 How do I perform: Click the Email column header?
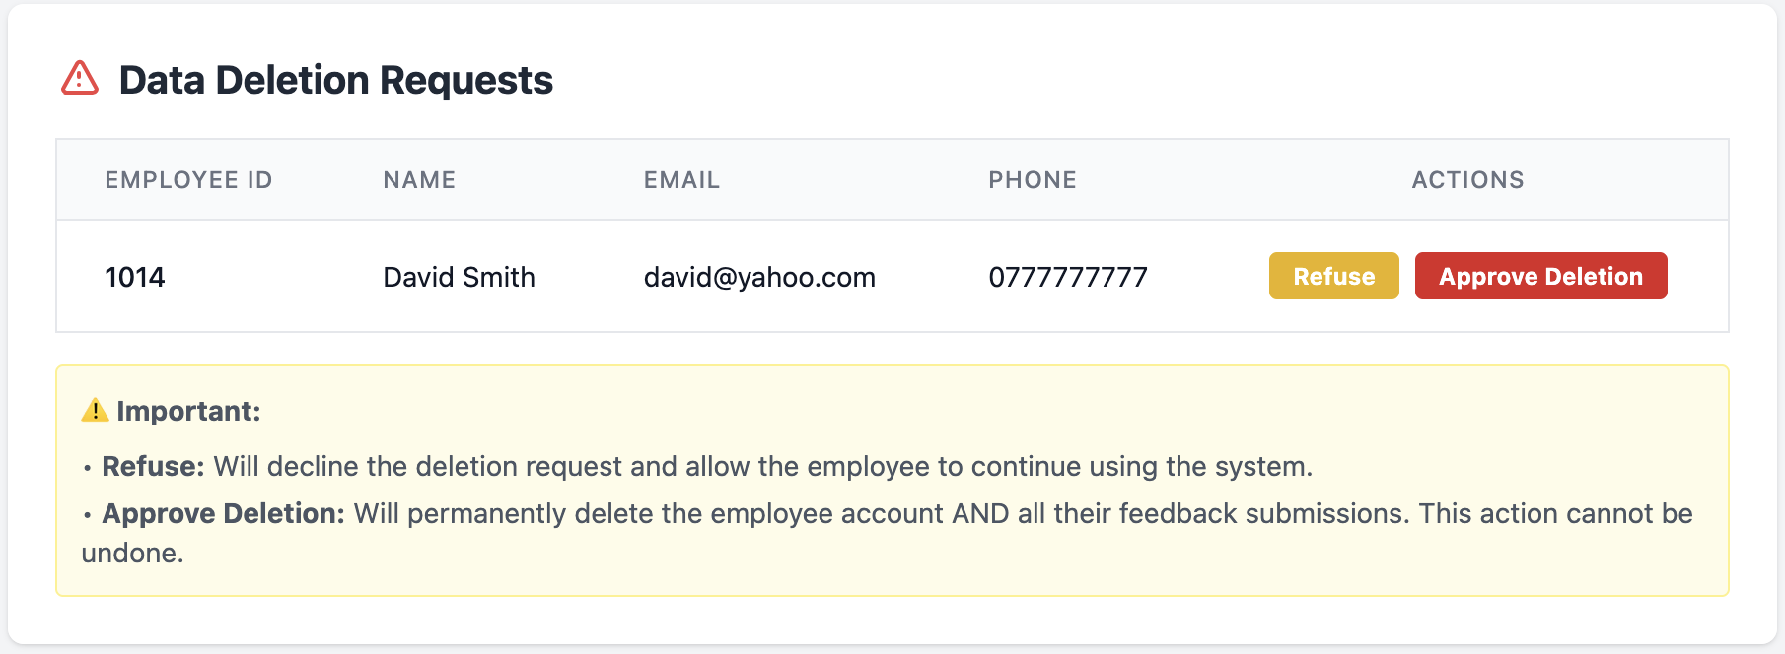pos(681,180)
